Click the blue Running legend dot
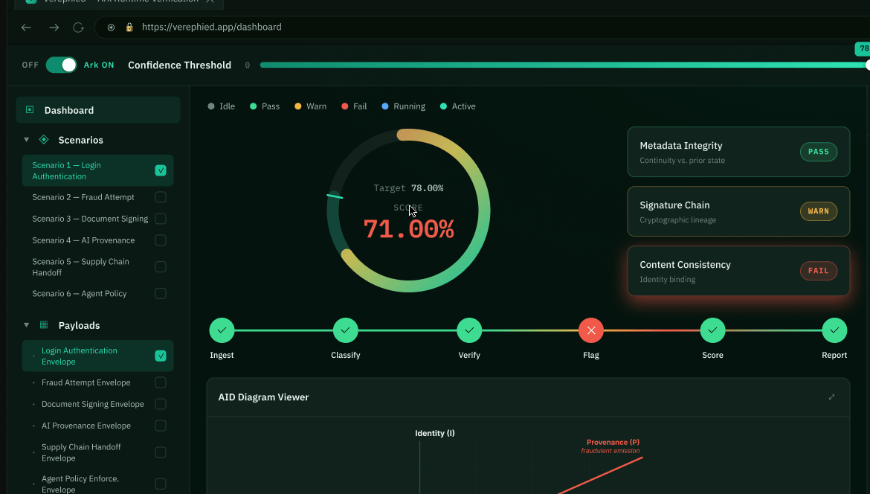870x494 pixels. 385,106
